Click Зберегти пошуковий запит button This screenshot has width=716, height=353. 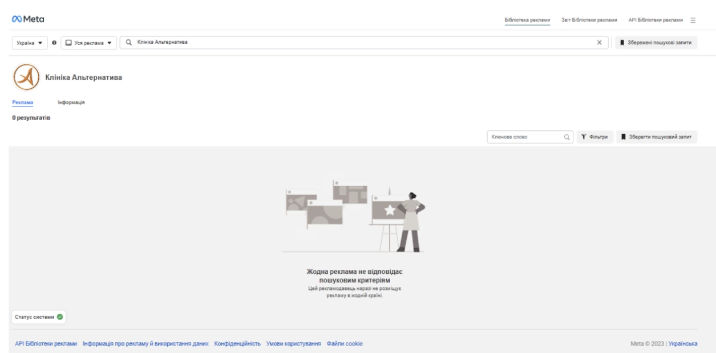click(657, 137)
